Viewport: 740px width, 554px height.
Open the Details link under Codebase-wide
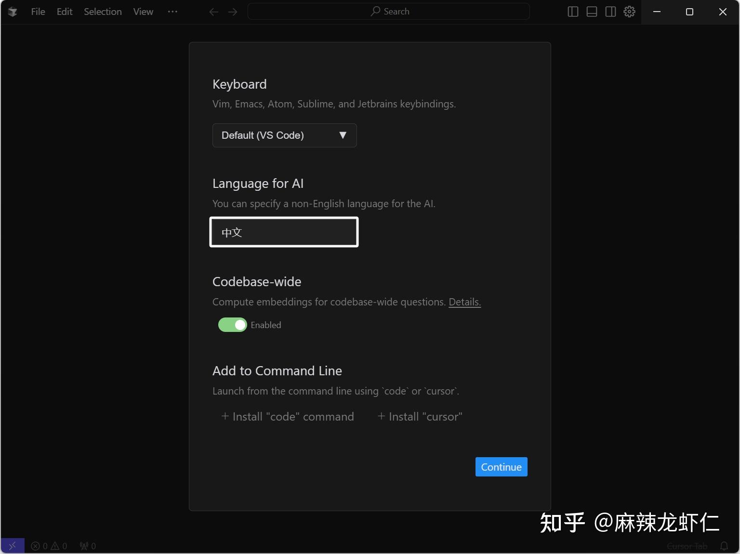tap(464, 302)
